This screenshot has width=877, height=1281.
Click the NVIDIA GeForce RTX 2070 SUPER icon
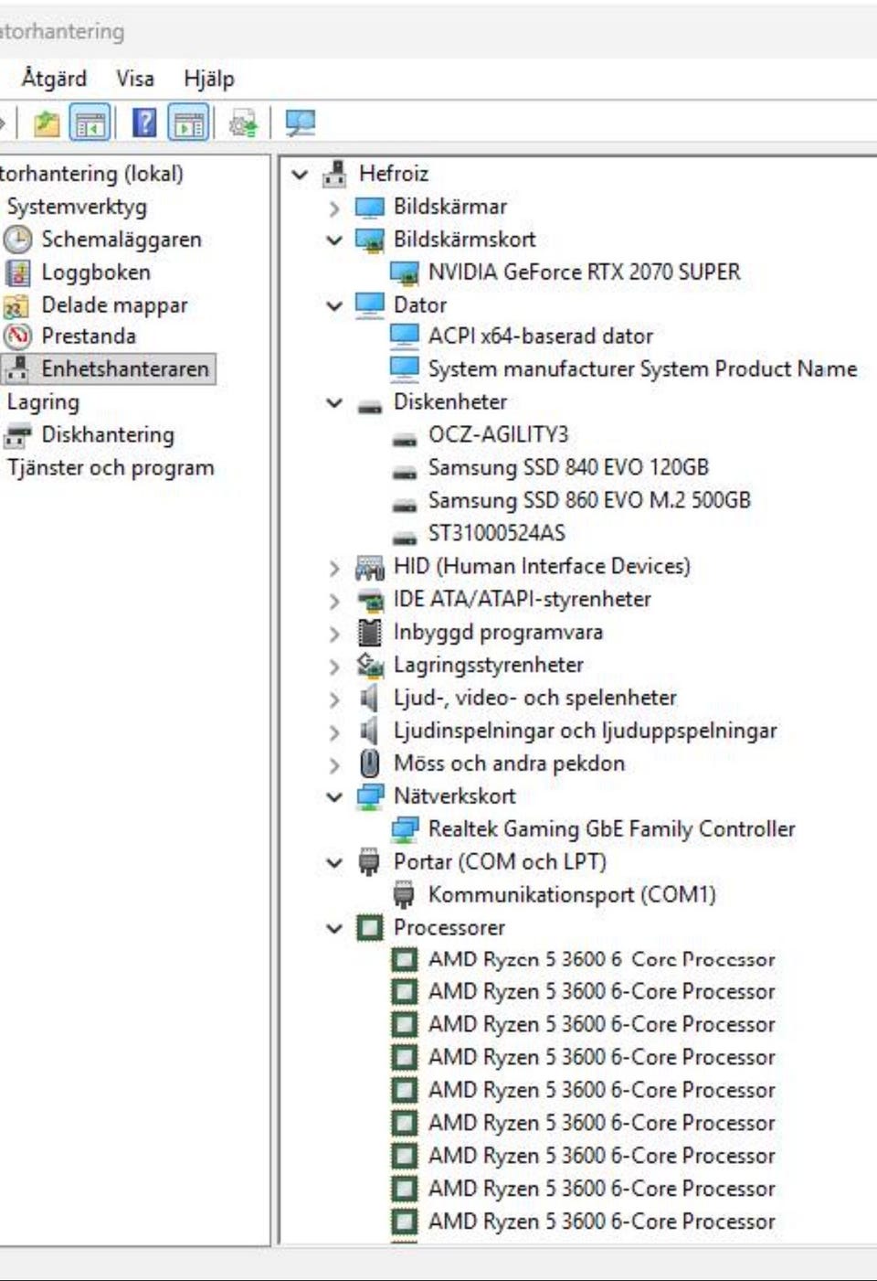click(x=404, y=272)
